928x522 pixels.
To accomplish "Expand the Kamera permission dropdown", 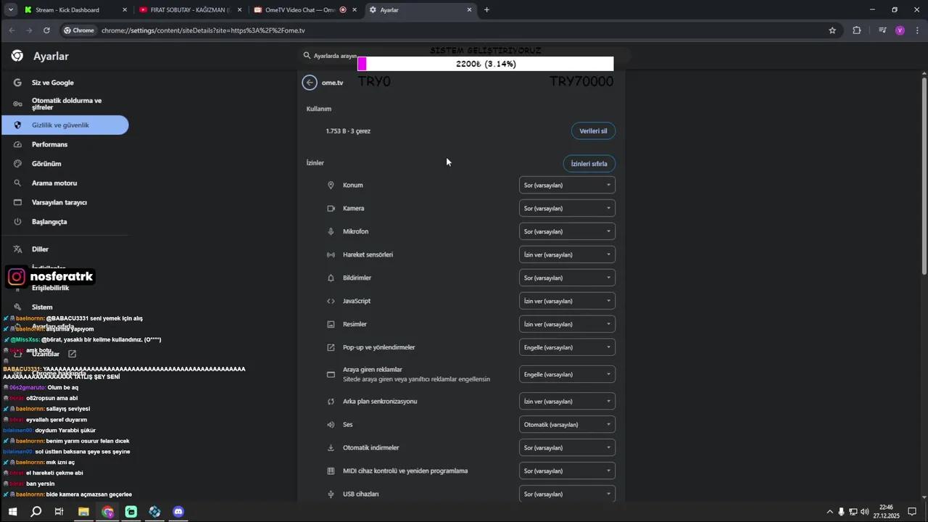I will tap(567, 209).
